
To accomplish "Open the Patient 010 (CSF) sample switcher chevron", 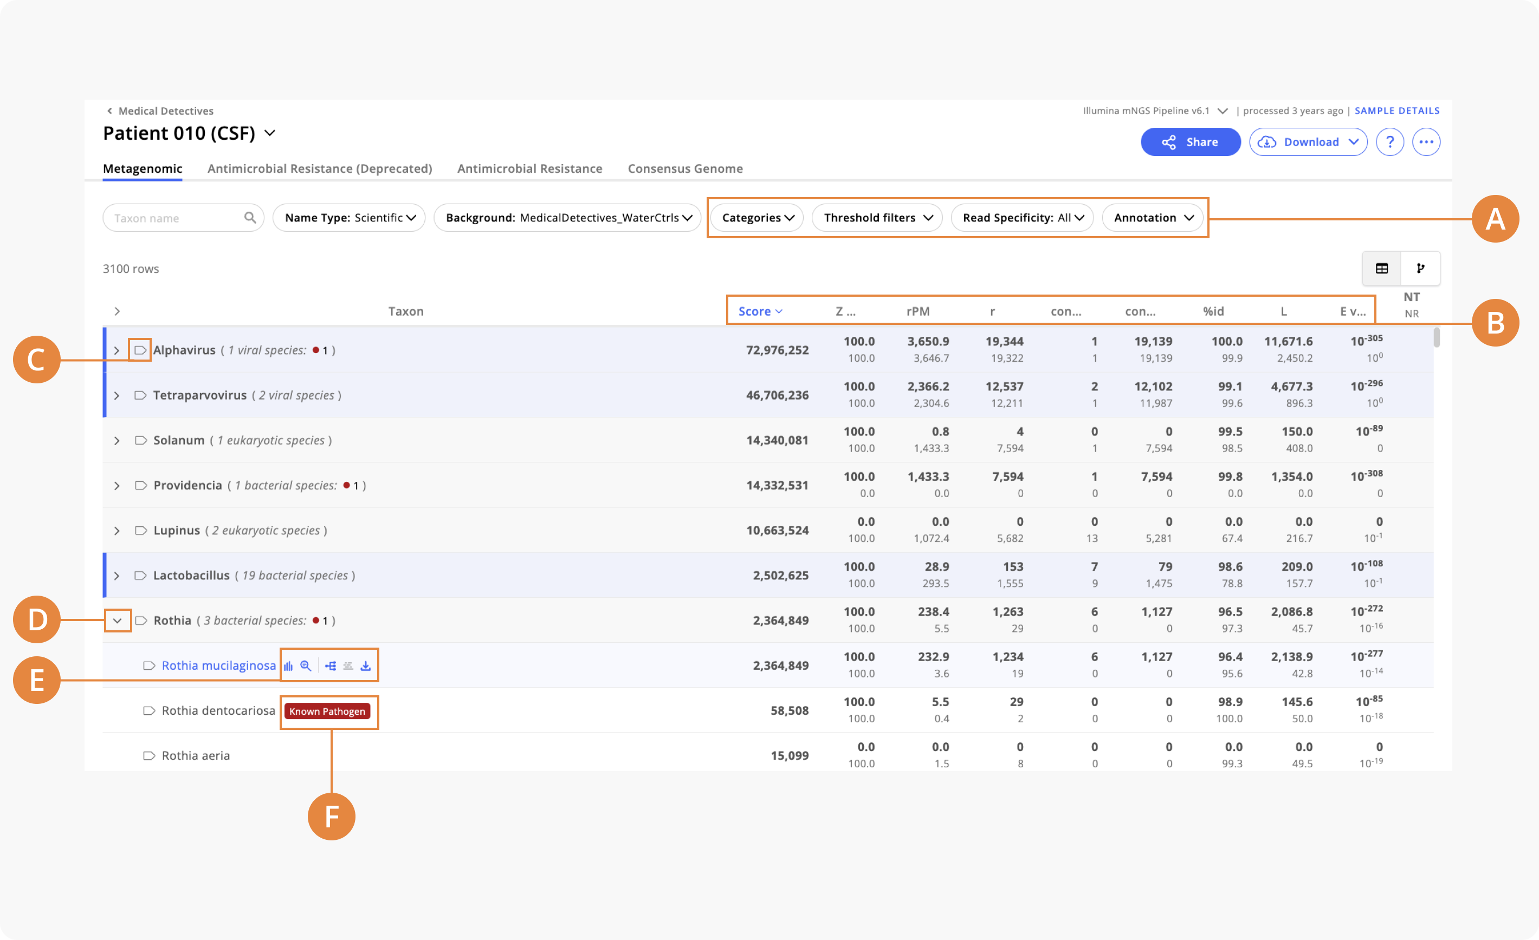I will click(270, 133).
